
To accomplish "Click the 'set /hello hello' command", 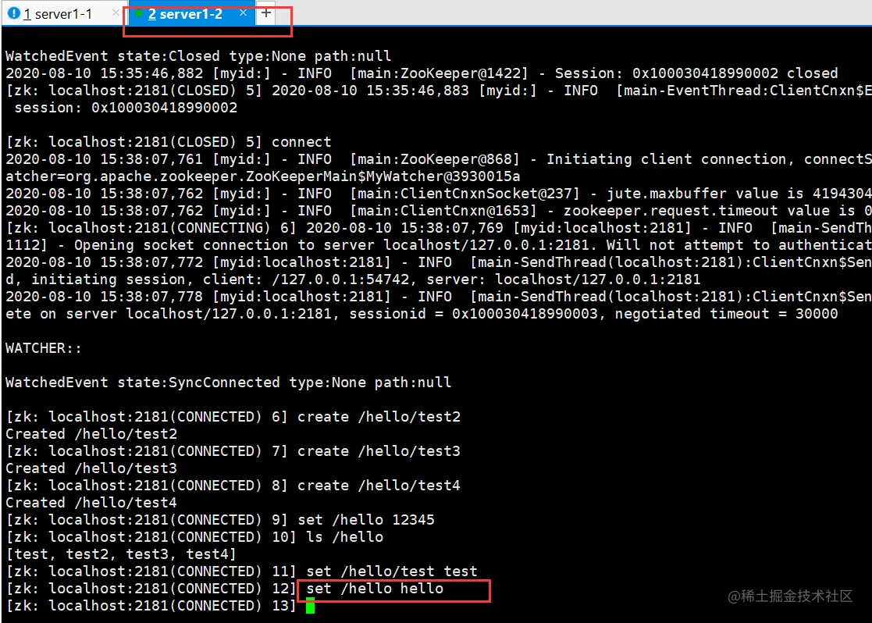I will (x=375, y=589).
